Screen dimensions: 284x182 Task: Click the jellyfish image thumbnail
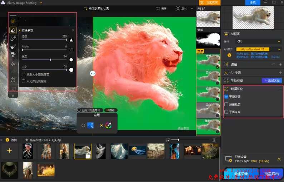pyautogui.click(x=137, y=151)
